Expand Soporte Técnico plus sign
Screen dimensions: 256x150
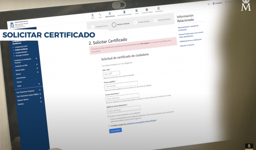[x=41, y=98]
